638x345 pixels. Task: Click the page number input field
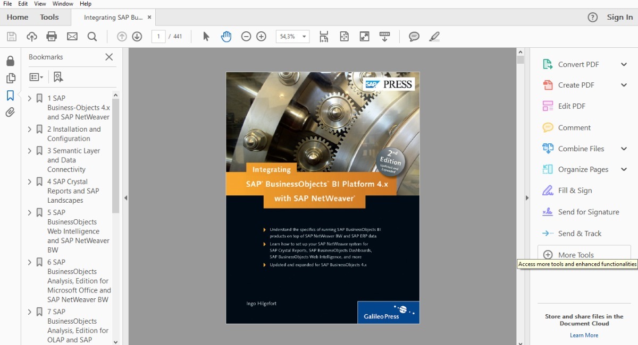(158, 37)
